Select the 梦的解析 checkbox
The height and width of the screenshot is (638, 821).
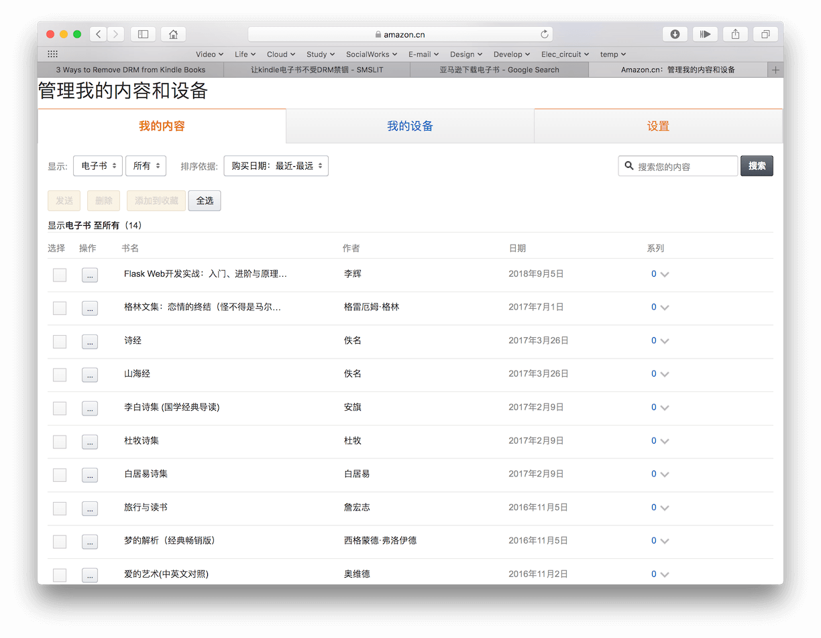click(x=60, y=541)
